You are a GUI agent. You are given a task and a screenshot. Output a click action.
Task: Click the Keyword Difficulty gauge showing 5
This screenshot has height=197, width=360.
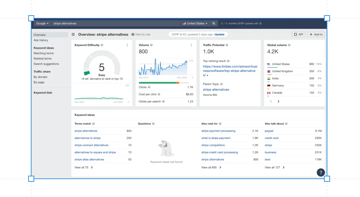tap(102, 63)
